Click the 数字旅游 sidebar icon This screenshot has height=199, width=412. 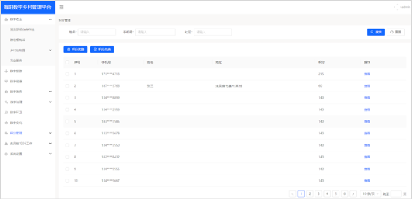pos(6,71)
